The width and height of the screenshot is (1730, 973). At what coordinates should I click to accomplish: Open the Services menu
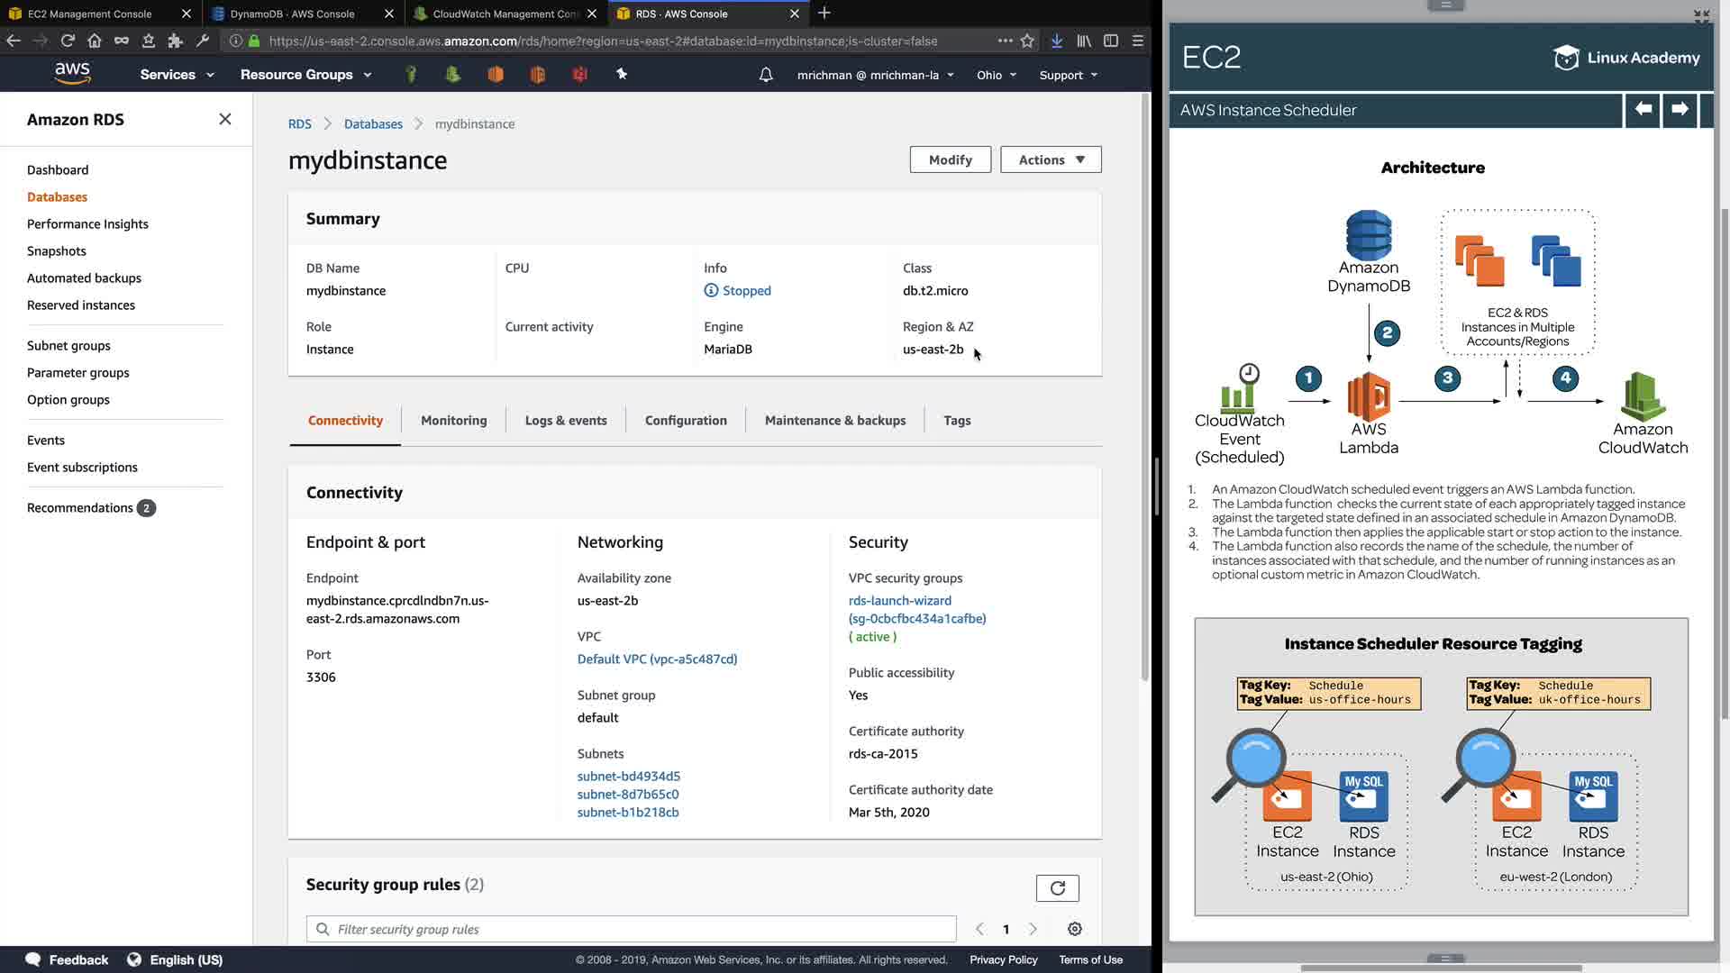(177, 75)
